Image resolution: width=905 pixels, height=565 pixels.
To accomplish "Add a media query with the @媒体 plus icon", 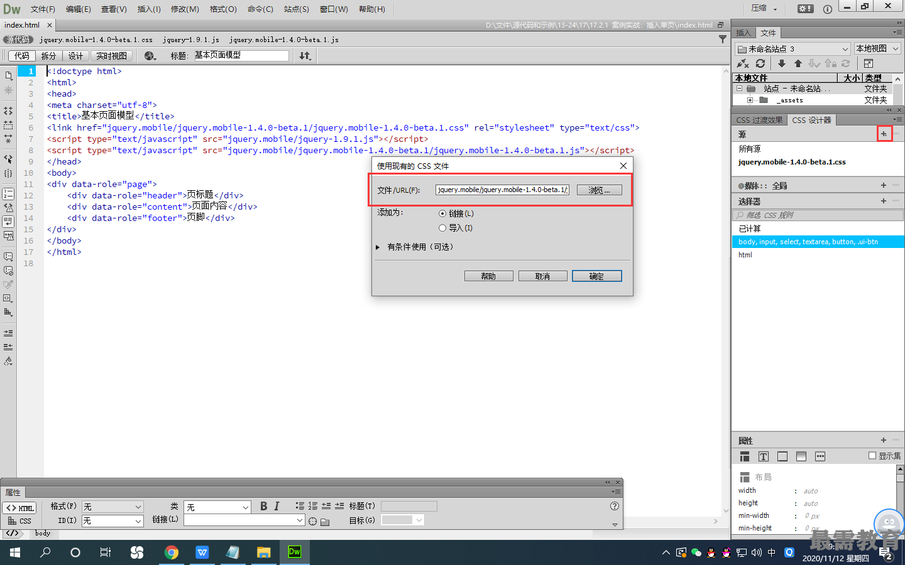I will tap(884, 185).
